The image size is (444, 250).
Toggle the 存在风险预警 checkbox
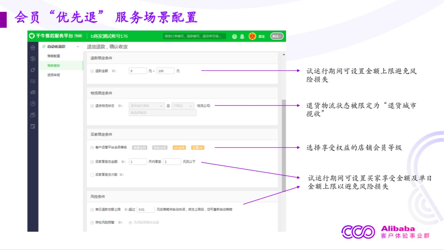coord(92,223)
